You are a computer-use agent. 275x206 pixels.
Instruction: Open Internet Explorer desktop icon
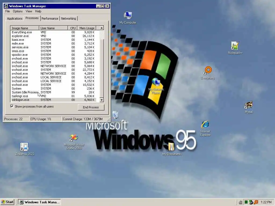(205, 128)
